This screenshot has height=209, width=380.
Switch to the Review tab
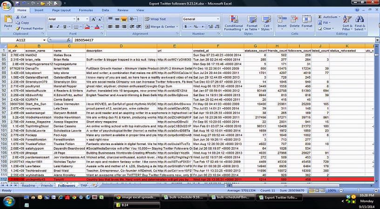pyautogui.click(x=123, y=10)
